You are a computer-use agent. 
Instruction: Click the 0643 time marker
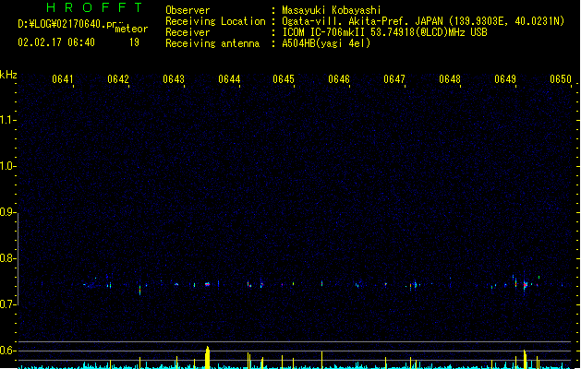[174, 79]
